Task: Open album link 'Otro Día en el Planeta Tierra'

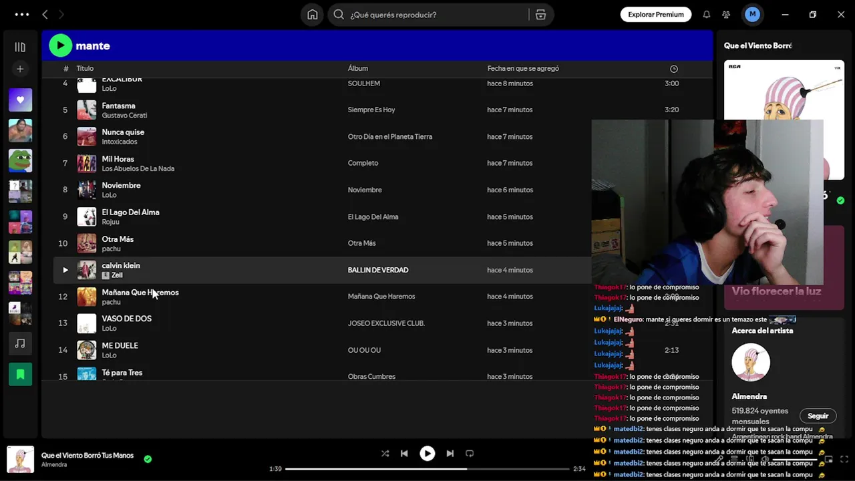Action: pos(390,136)
